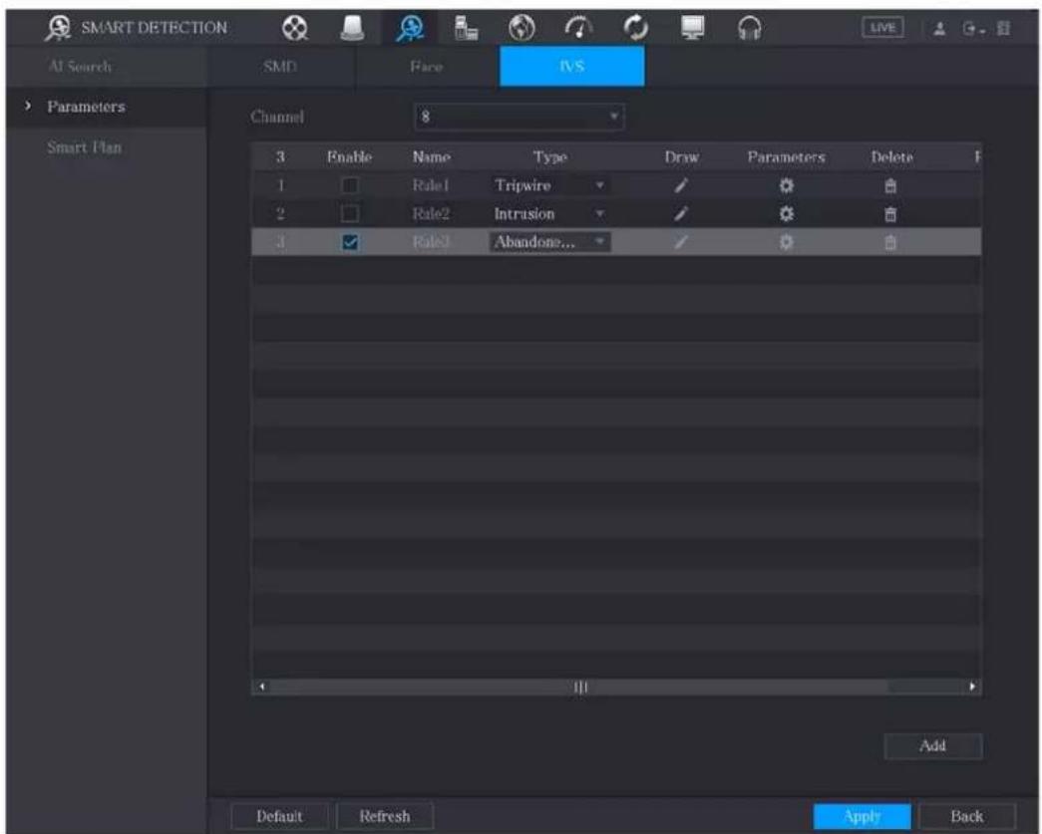Click the Default button
Screen dimensions: 1042x834
point(279,816)
